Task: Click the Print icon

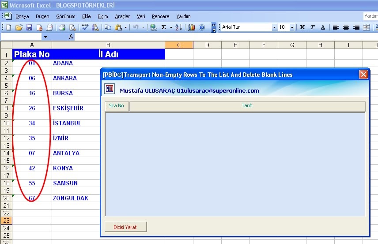Action: click(62, 27)
